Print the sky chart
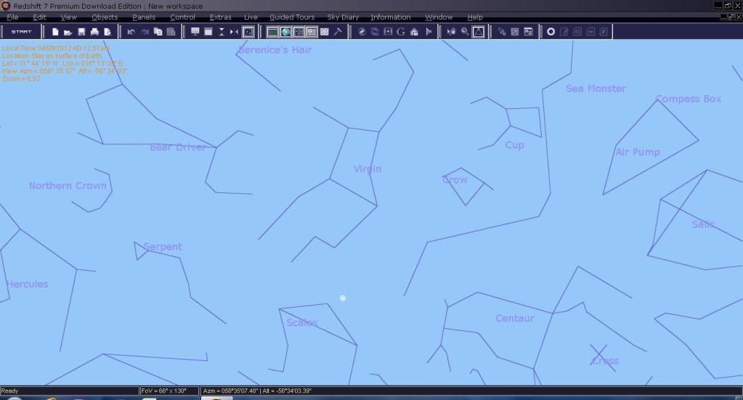This screenshot has width=743, height=400. point(94,32)
